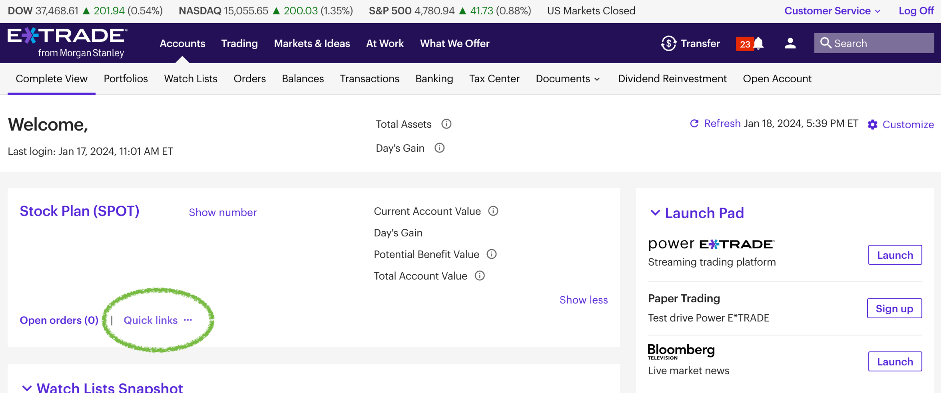This screenshot has height=393, width=941.
Task: Click inside the Search field
Action: click(x=879, y=43)
